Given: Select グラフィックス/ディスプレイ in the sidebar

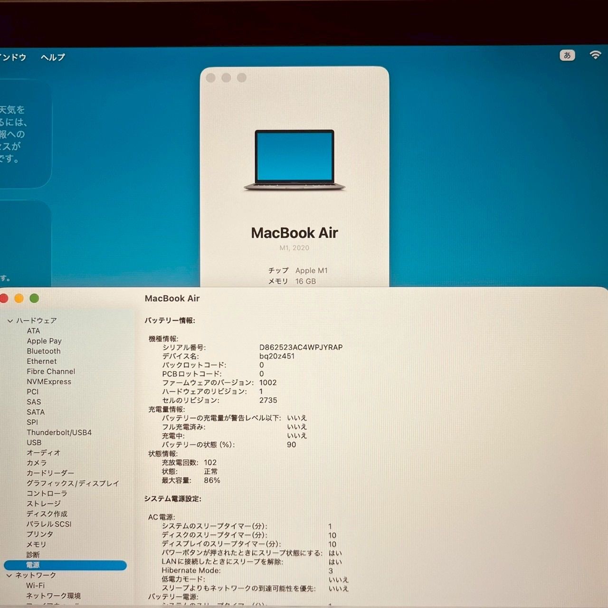Looking at the screenshot, I should pyautogui.click(x=73, y=483).
